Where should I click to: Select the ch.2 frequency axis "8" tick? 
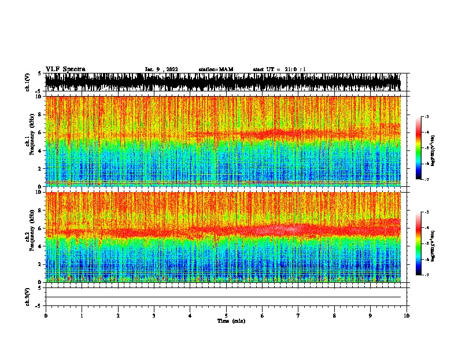tap(40, 211)
